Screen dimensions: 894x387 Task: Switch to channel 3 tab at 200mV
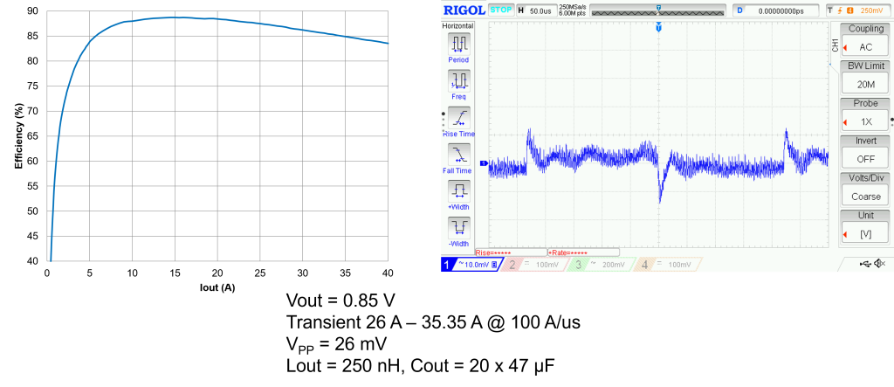[602, 264]
